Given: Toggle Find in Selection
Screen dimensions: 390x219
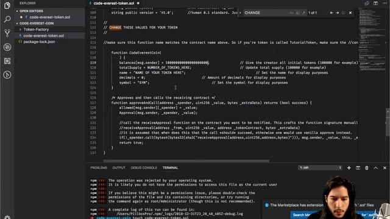Looking at the screenshot, I should (x=344, y=13).
